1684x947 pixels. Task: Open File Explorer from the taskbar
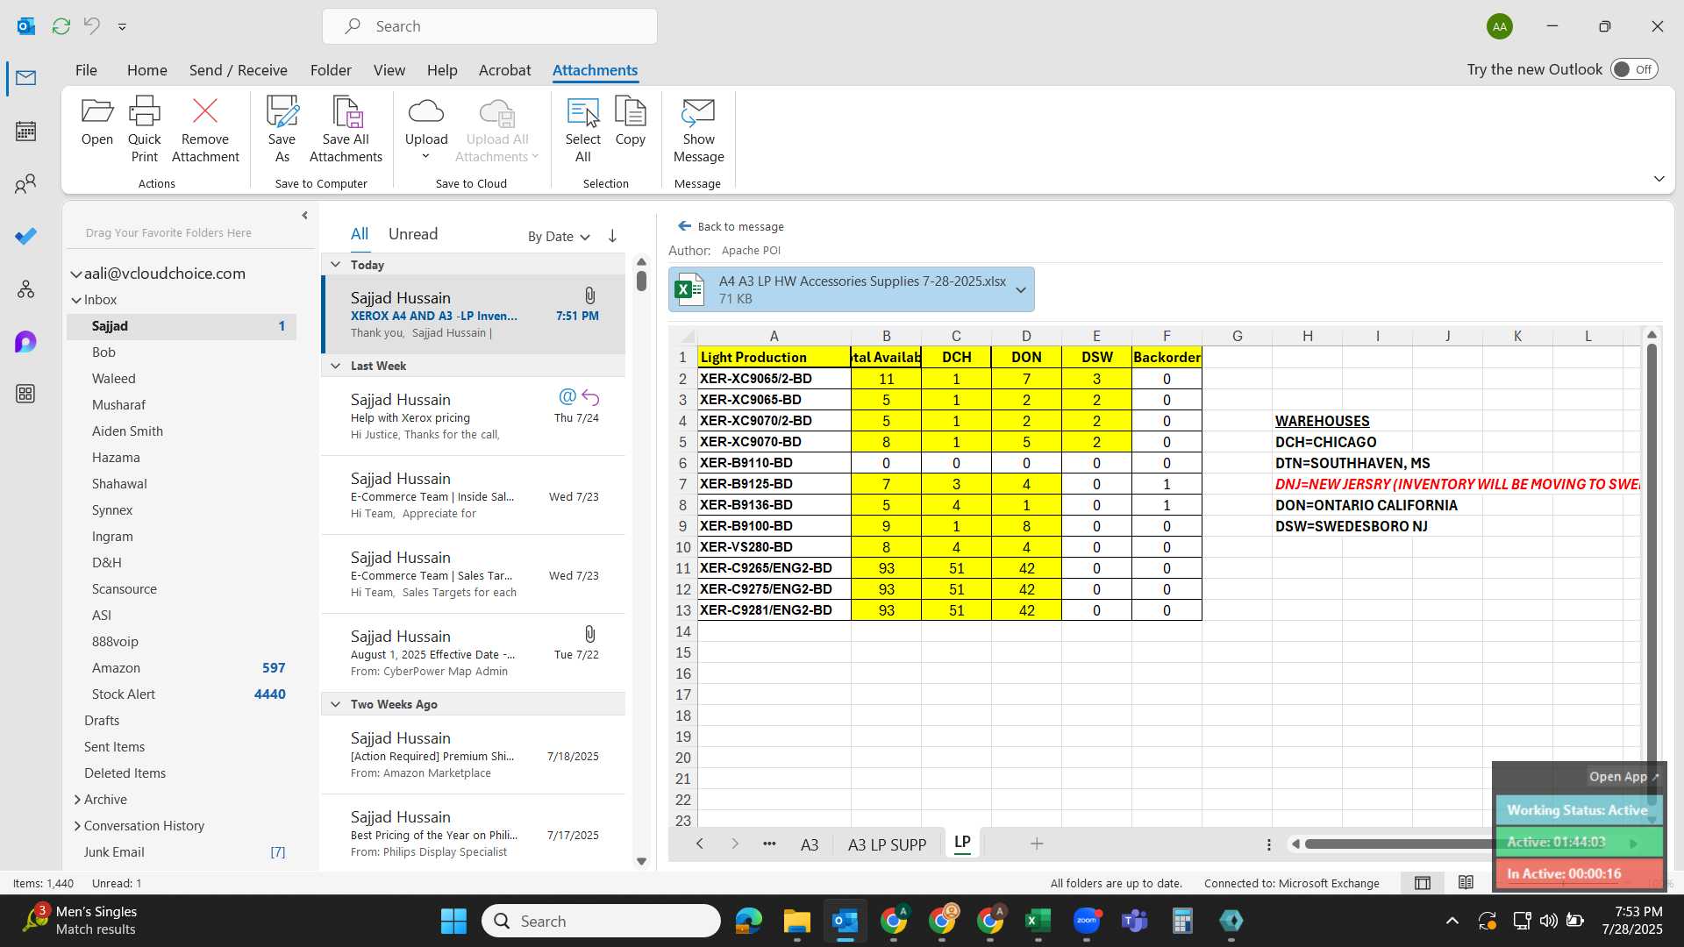click(x=796, y=921)
